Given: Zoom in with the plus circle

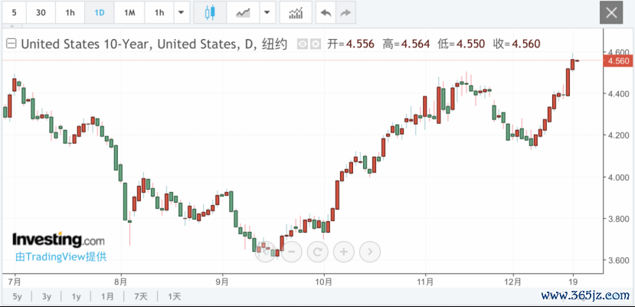Looking at the screenshot, I should (343, 252).
